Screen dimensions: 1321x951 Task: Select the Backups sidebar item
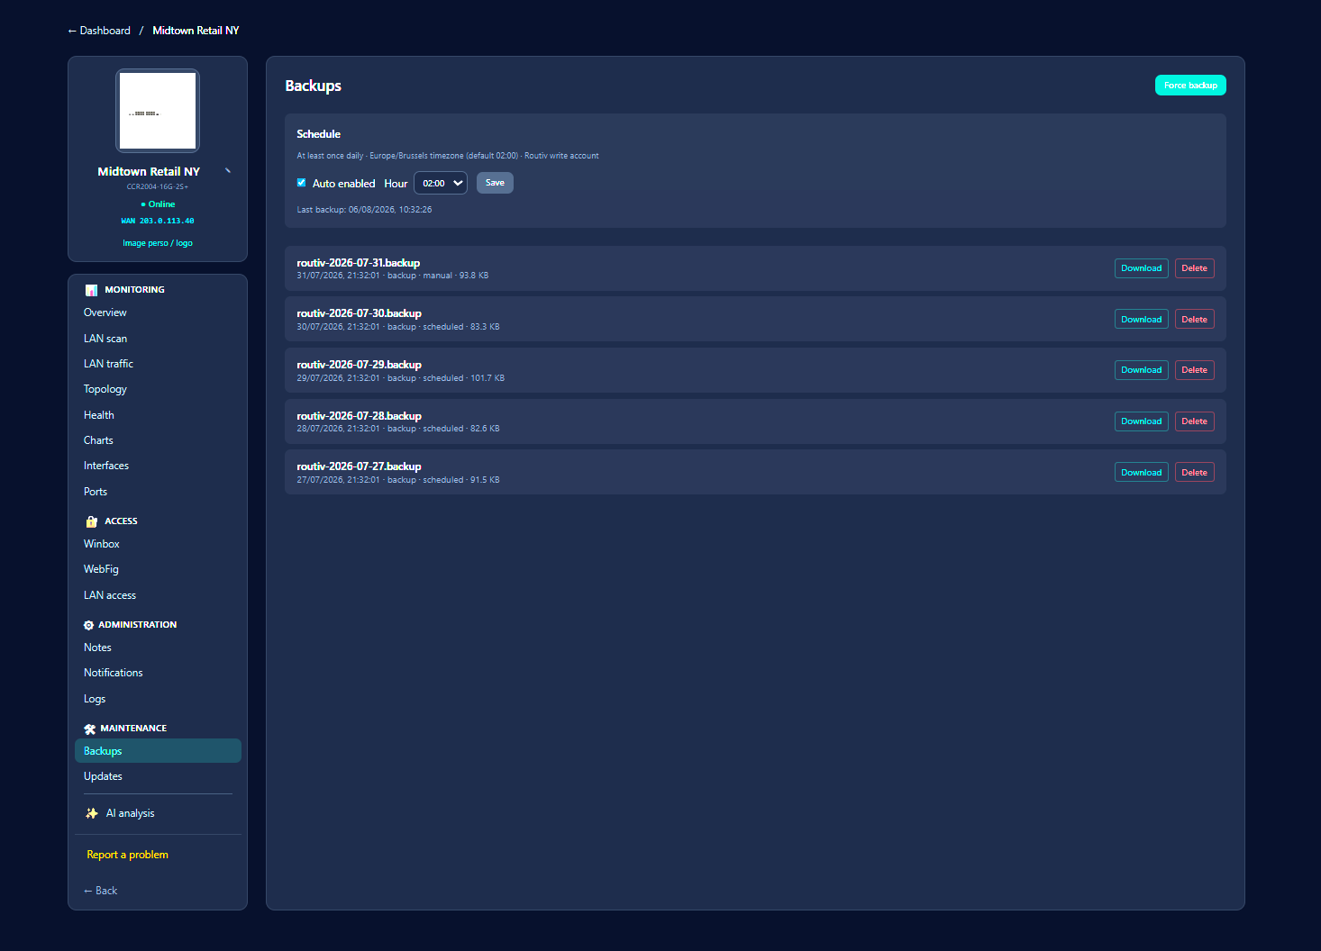[x=158, y=751]
